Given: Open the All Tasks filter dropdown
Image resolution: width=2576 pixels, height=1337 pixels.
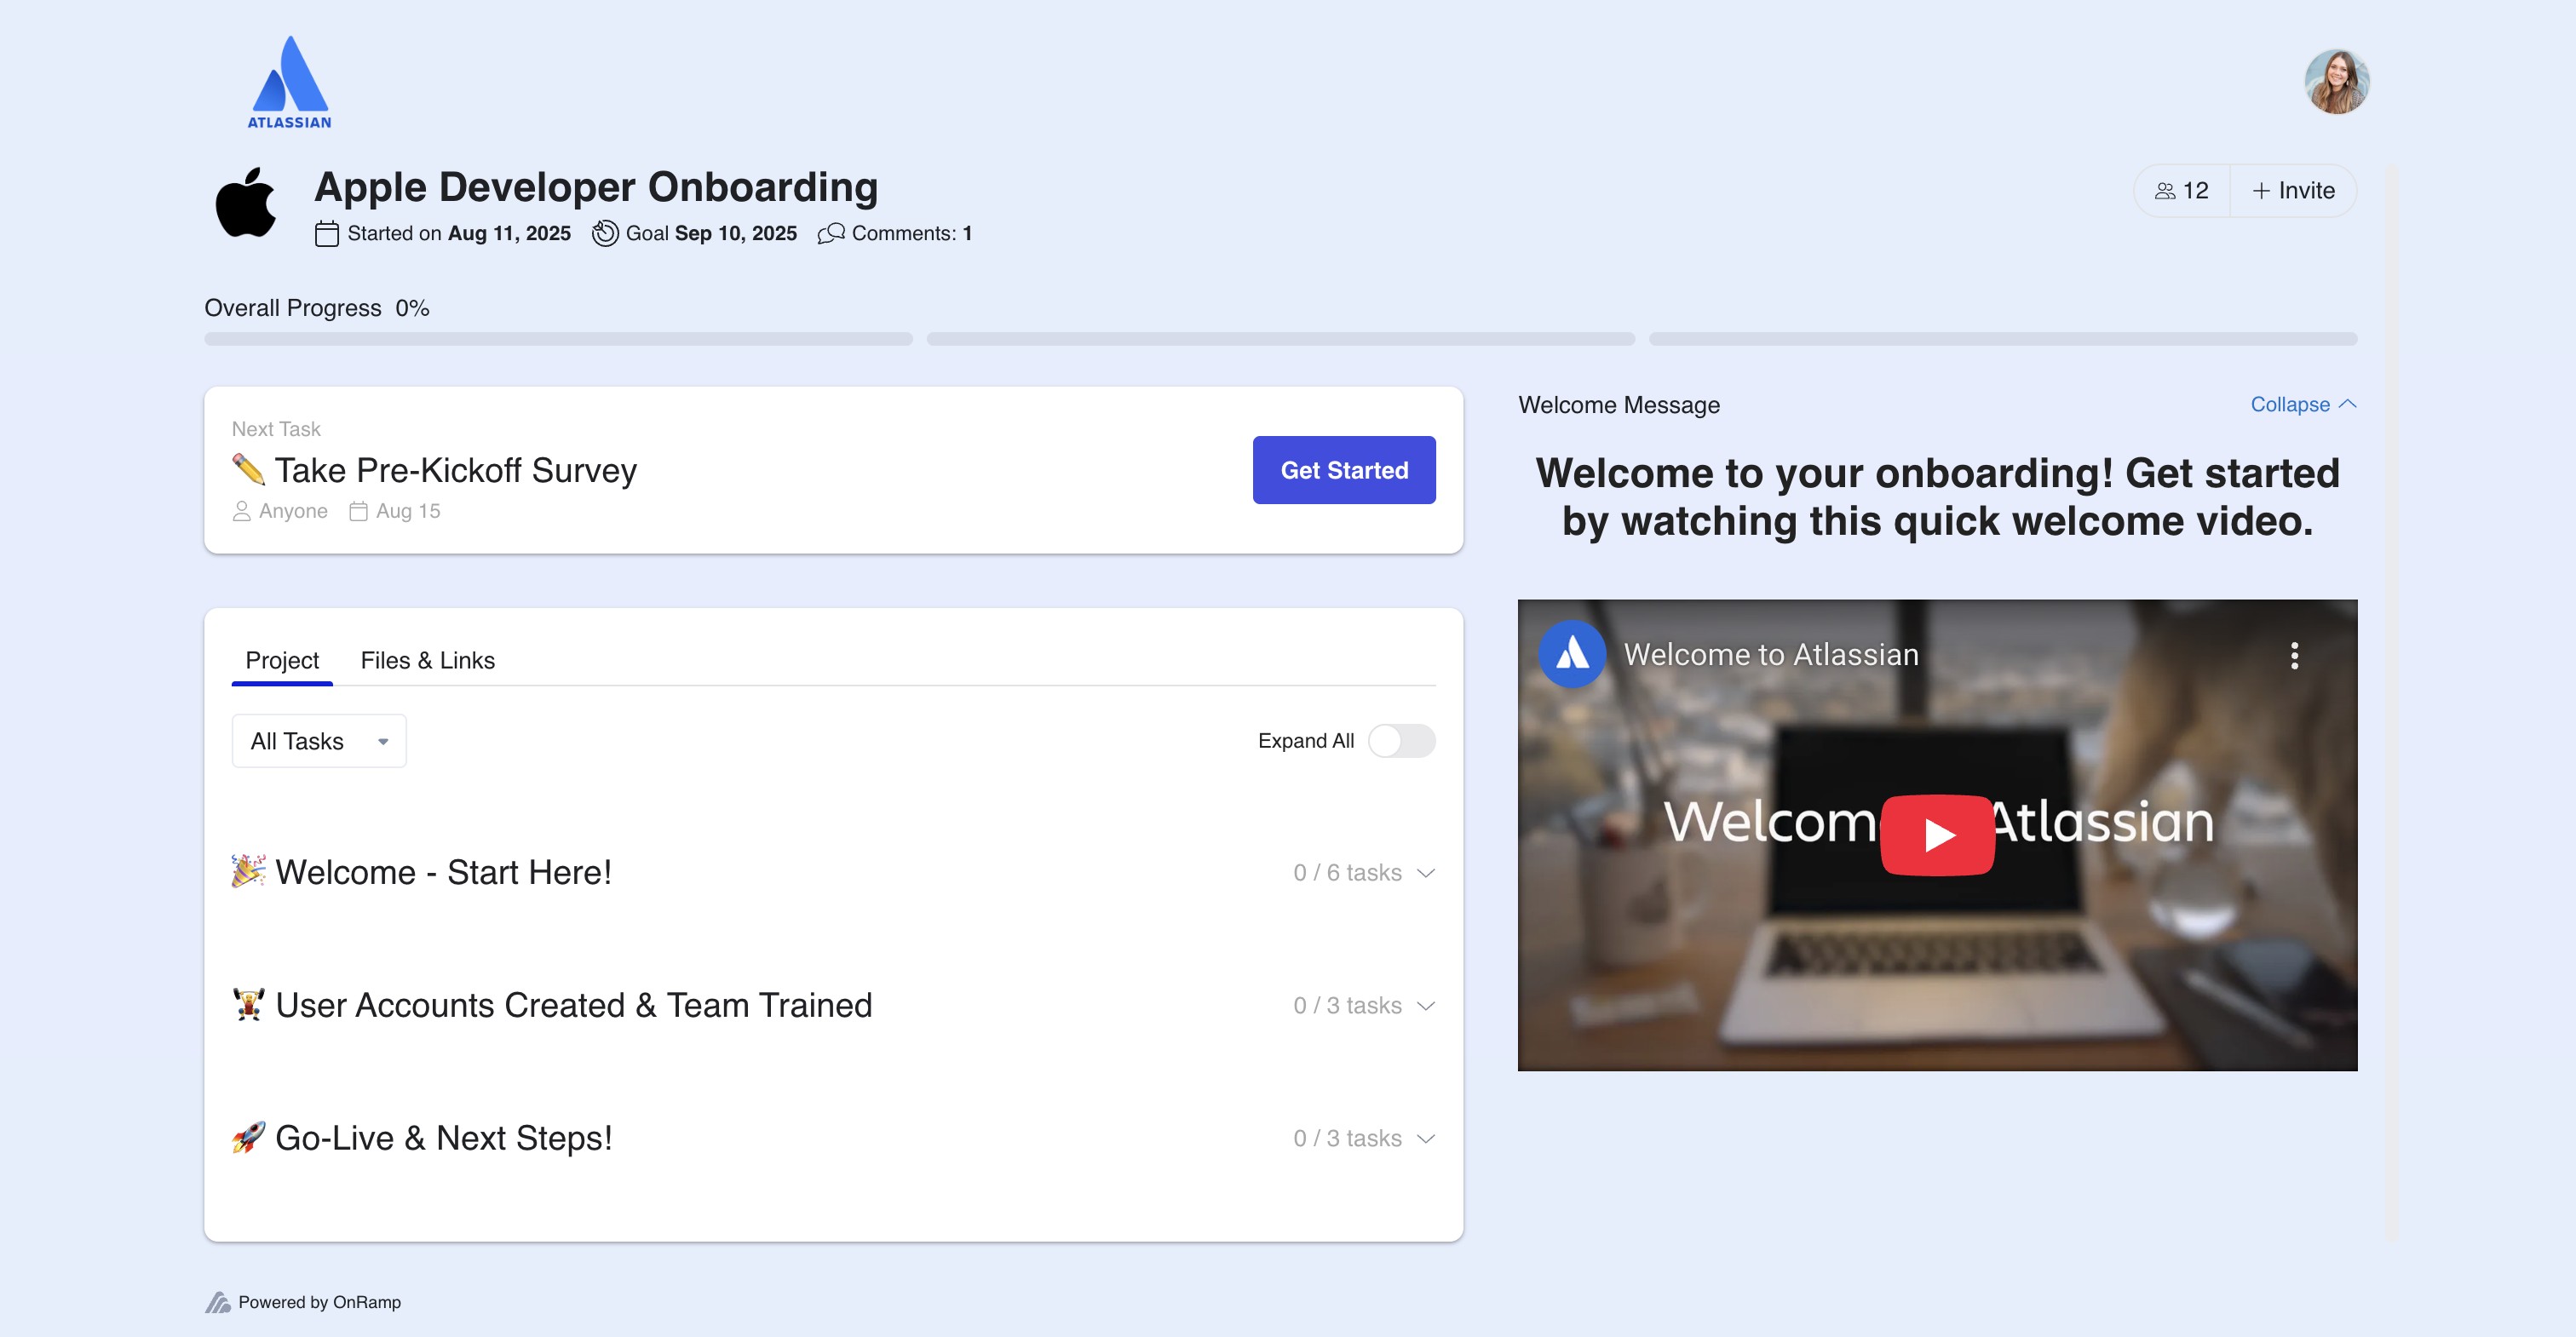Looking at the screenshot, I should tap(319, 741).
